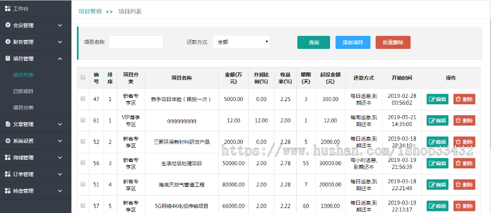This screenshot has width=491, height=213.
Task: Open 已投项目 in the sidebar submenu
Action: click(23, 91)
